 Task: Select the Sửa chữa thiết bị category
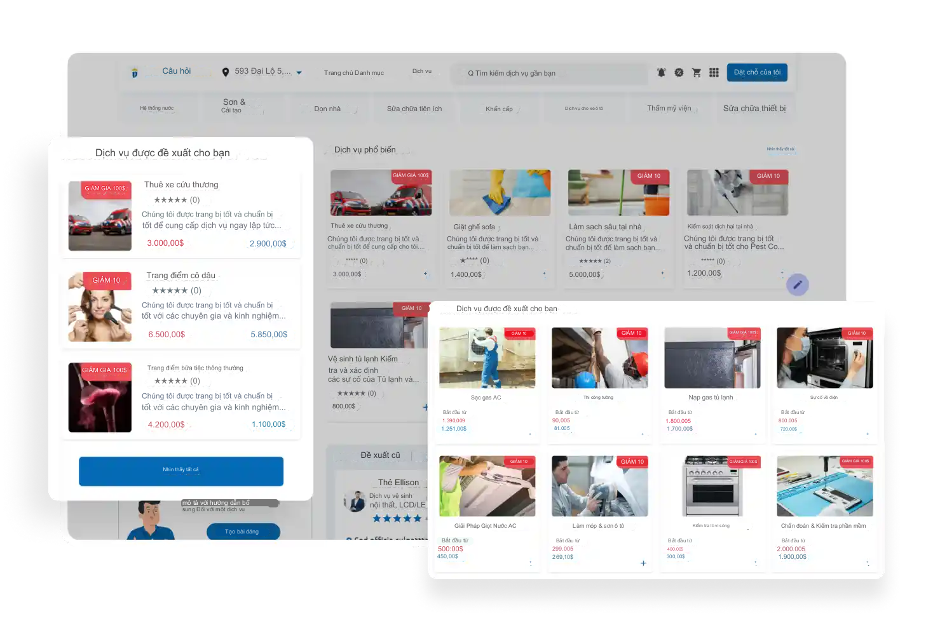click(754, 109)
